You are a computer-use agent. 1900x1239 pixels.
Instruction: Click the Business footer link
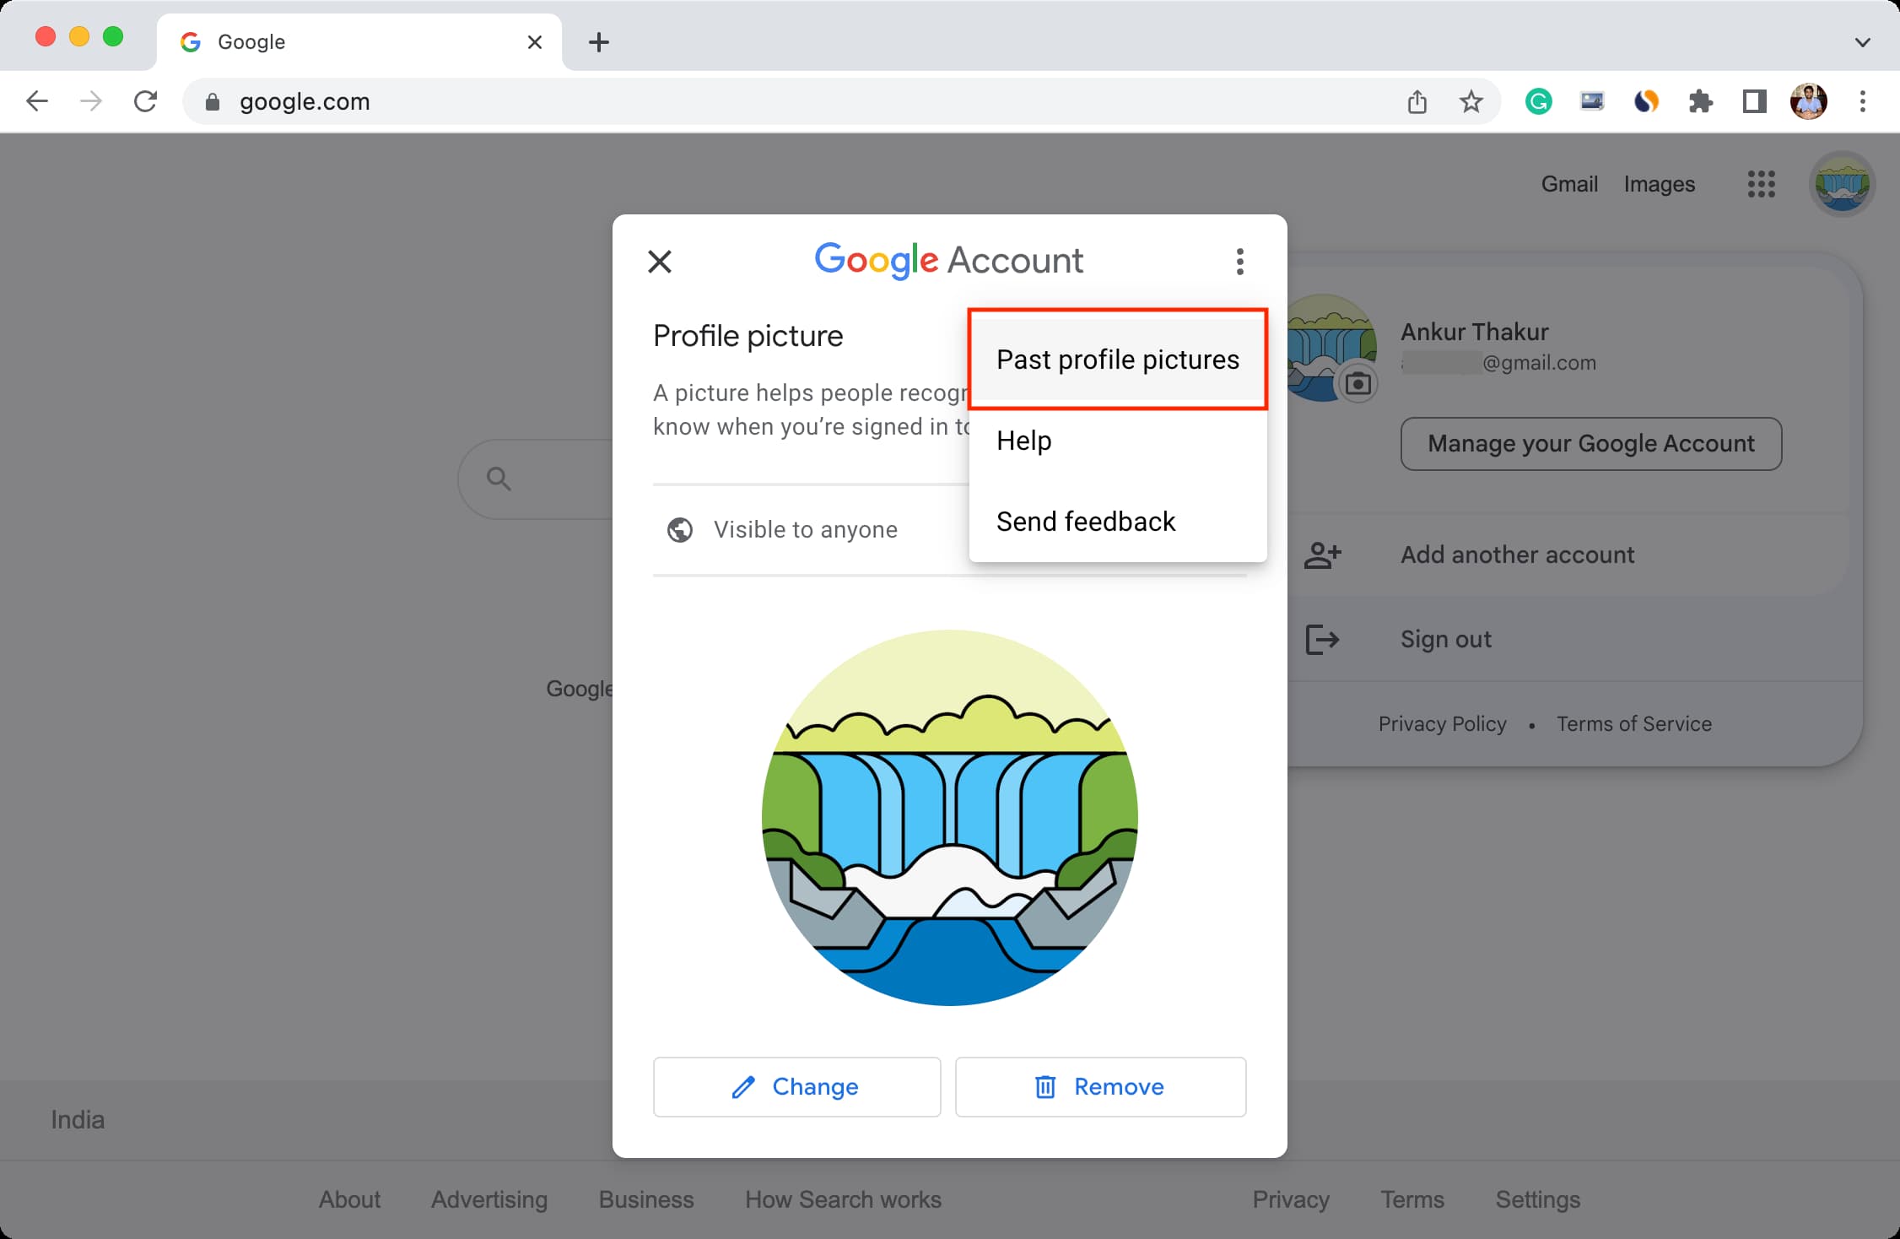point(646,1200)
